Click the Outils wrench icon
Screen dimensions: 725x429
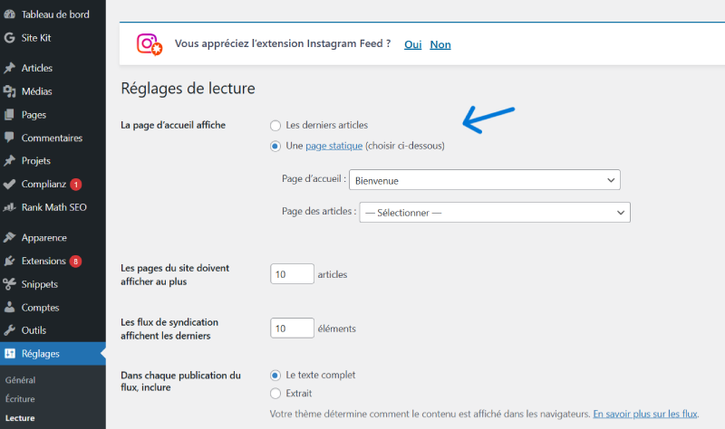[x=9, y=330]
